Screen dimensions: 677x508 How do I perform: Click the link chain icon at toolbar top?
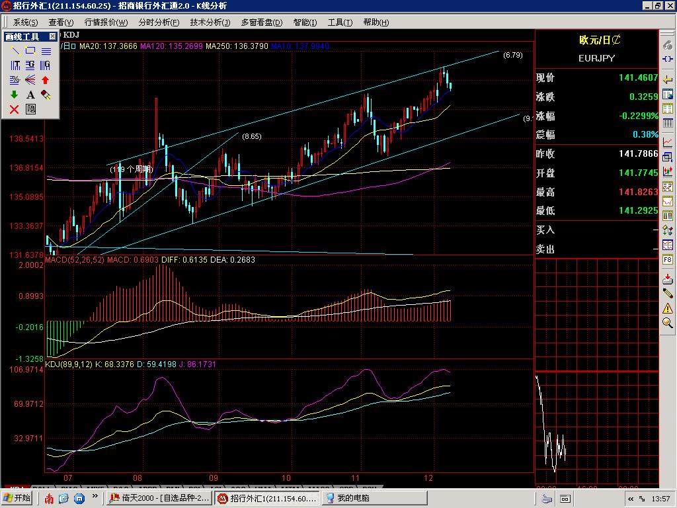pos(668,45)
